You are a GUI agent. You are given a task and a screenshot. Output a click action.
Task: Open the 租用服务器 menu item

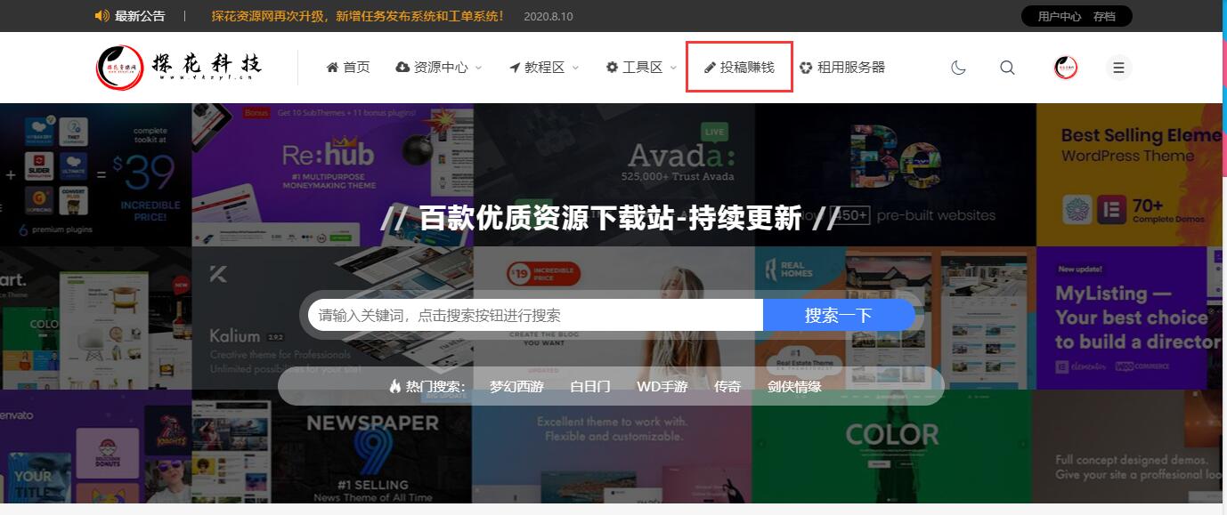pos(842,68)
